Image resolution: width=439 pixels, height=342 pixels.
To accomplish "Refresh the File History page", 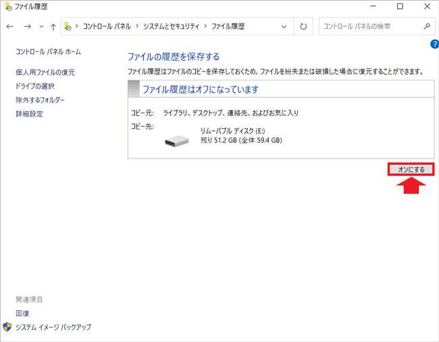I will (303, 26).
